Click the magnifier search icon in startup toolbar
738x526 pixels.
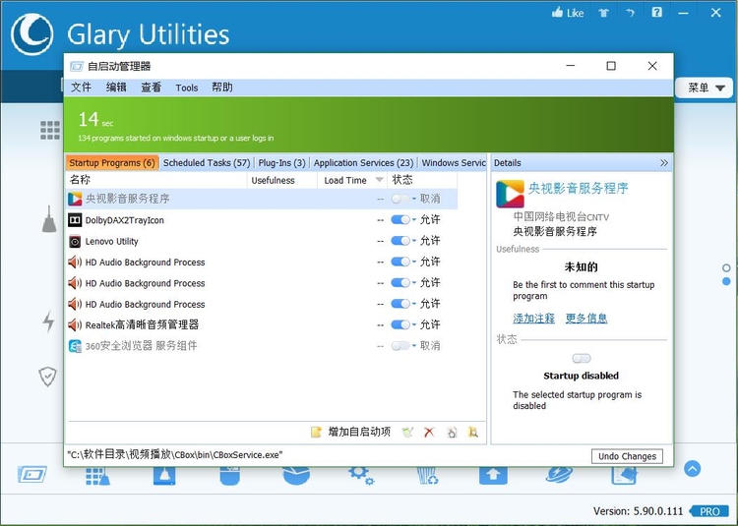(473, 432)
